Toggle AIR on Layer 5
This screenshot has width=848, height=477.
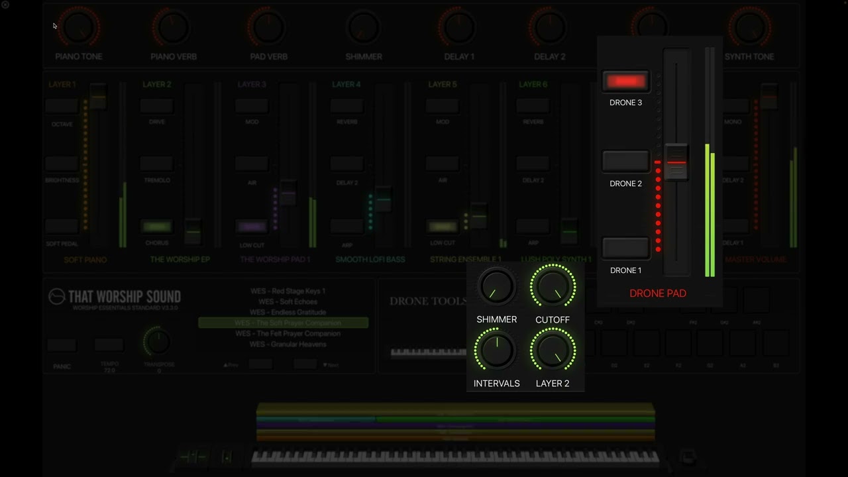click(443, 163)
